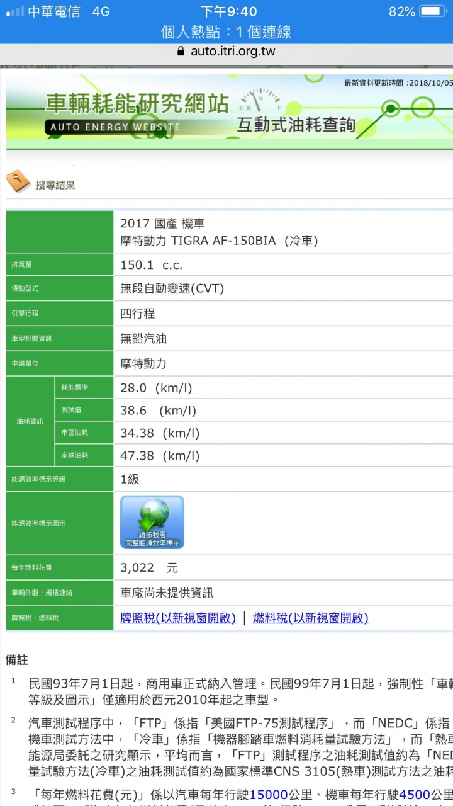Select the 28.0 (km/l) energy standard value
The image size is (453, 806).
tap(157, 388)
